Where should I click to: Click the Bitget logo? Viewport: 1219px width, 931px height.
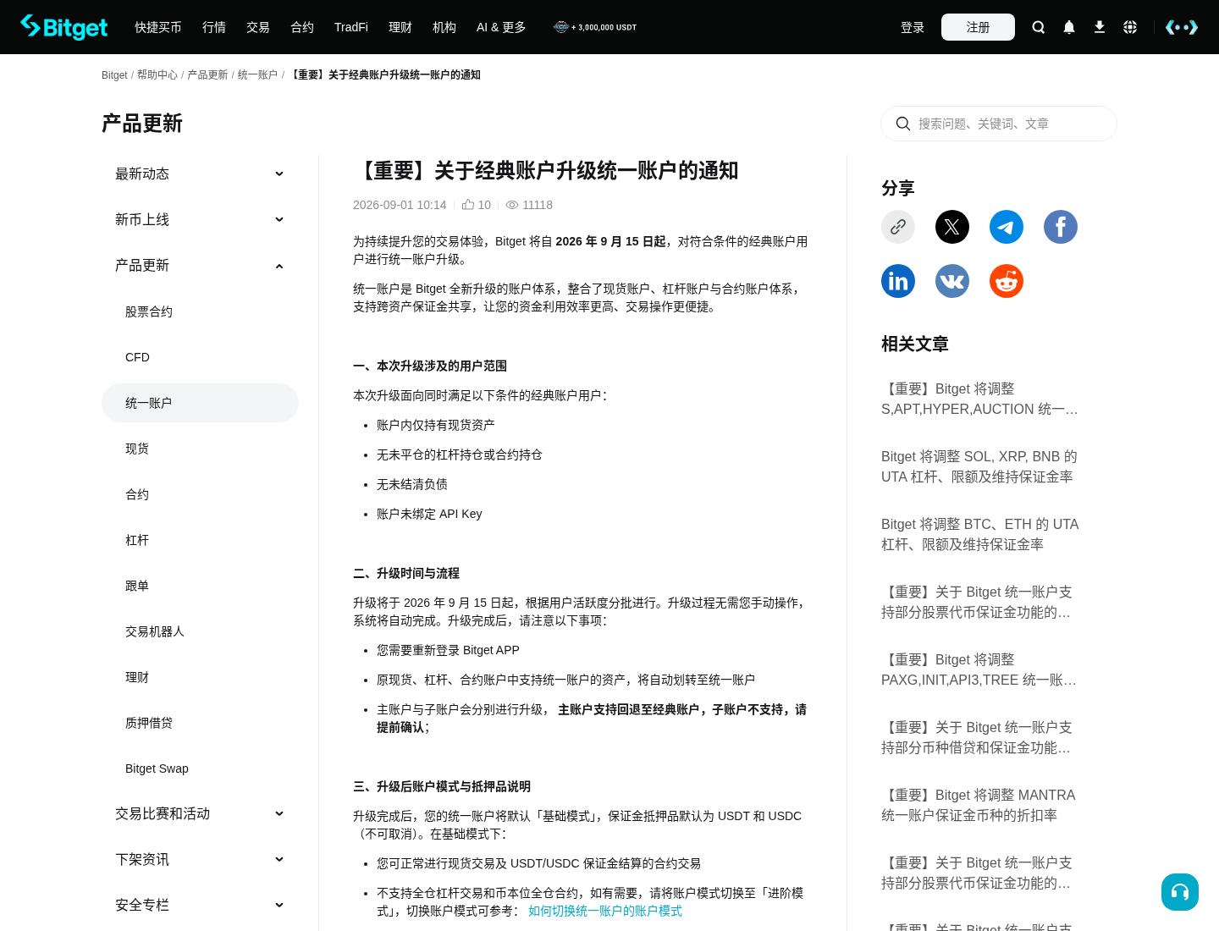pos(64,27)
